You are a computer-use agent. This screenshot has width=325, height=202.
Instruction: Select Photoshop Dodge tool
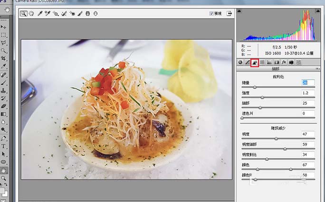tap(3, 130)
